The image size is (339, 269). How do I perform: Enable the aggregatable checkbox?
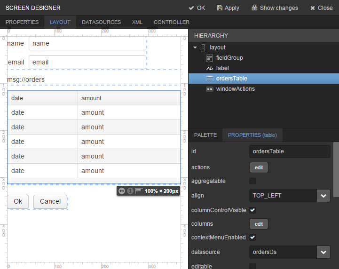pyautogui.click(x=252, y=181)
